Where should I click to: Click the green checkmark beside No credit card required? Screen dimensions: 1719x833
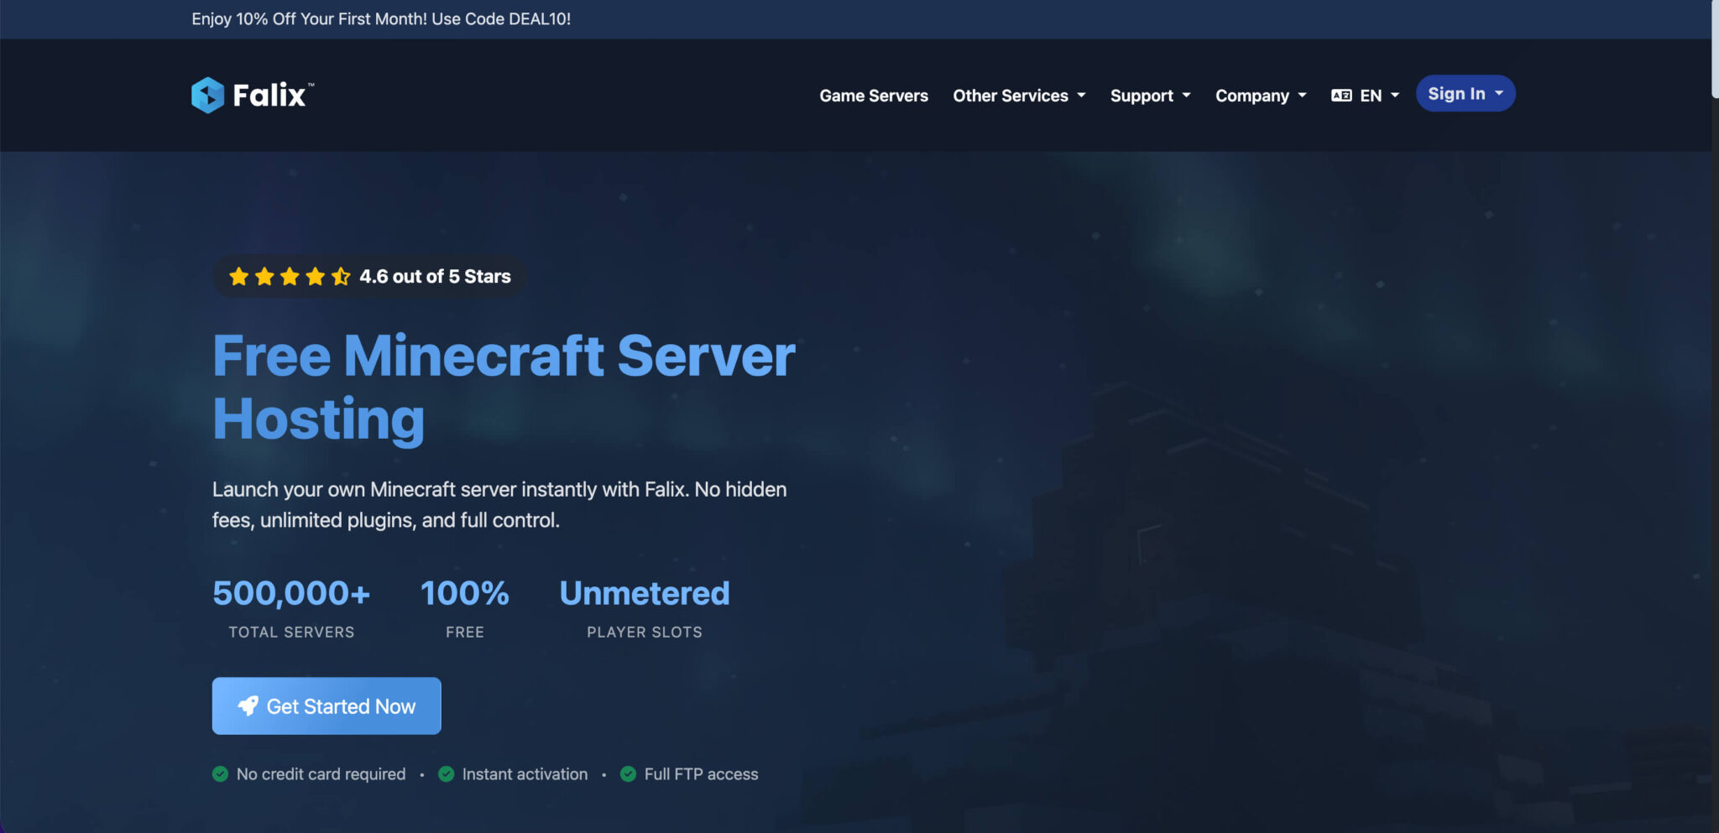coord(221,773)
